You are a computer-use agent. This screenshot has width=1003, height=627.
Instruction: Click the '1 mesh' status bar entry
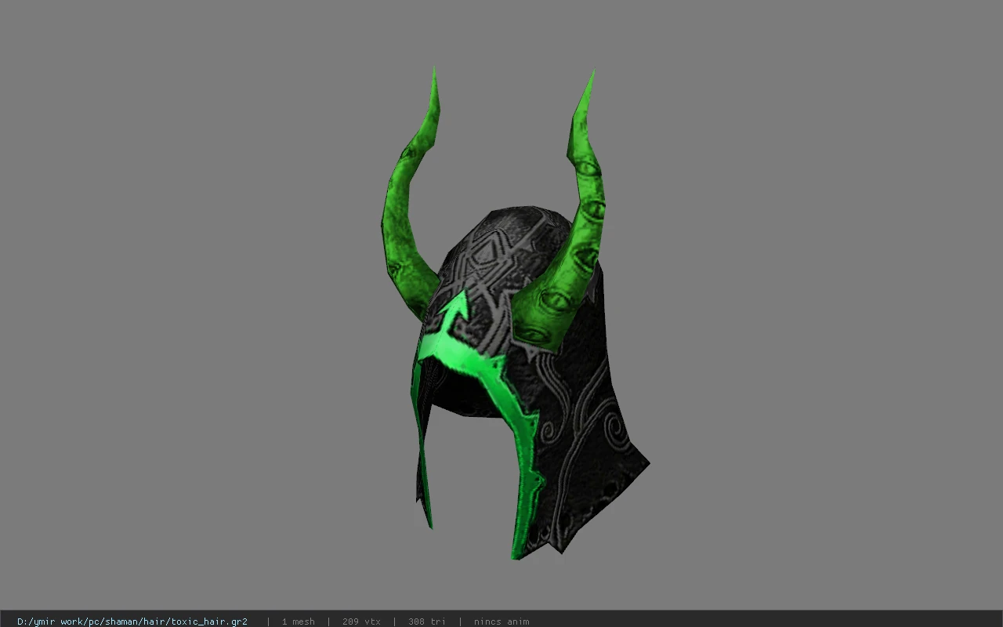coord(299,622)
